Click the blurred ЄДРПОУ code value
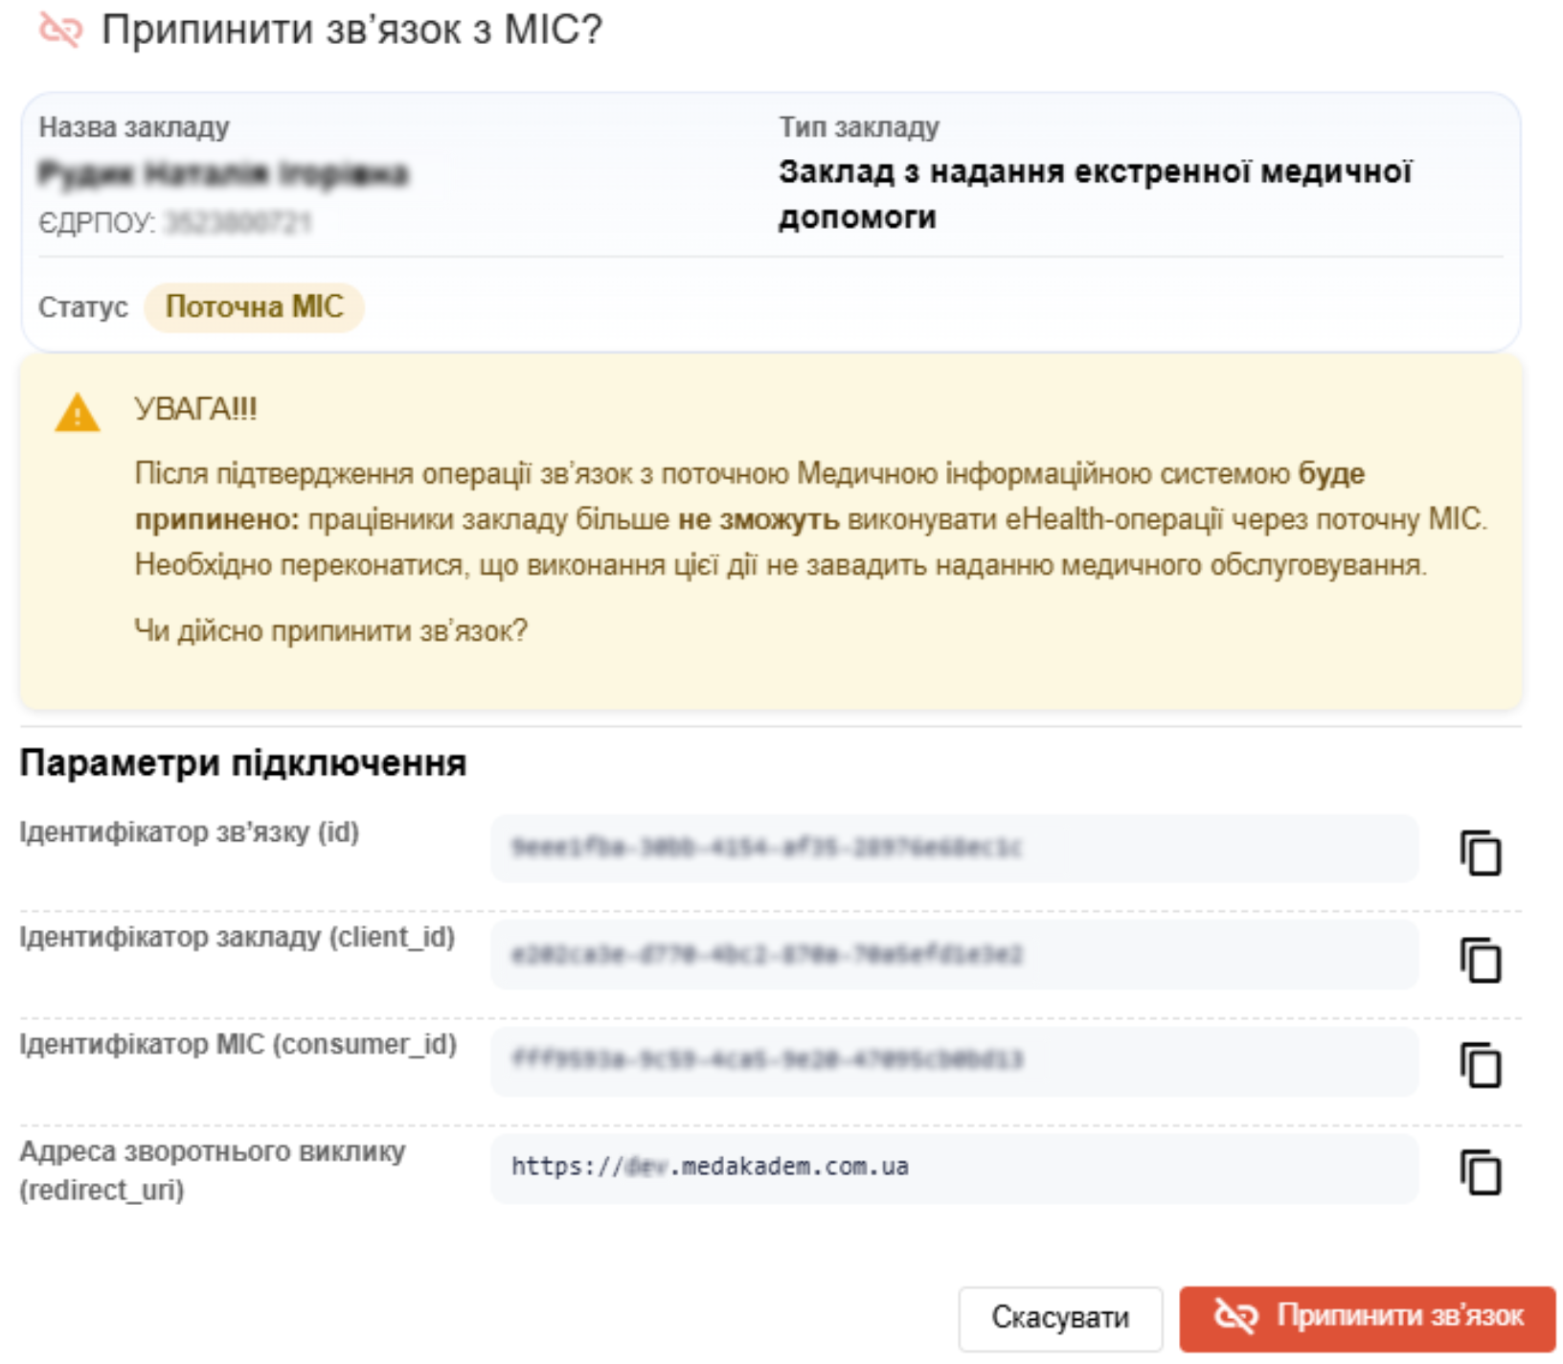1563x1364 pixels. [x=238, y=223]
